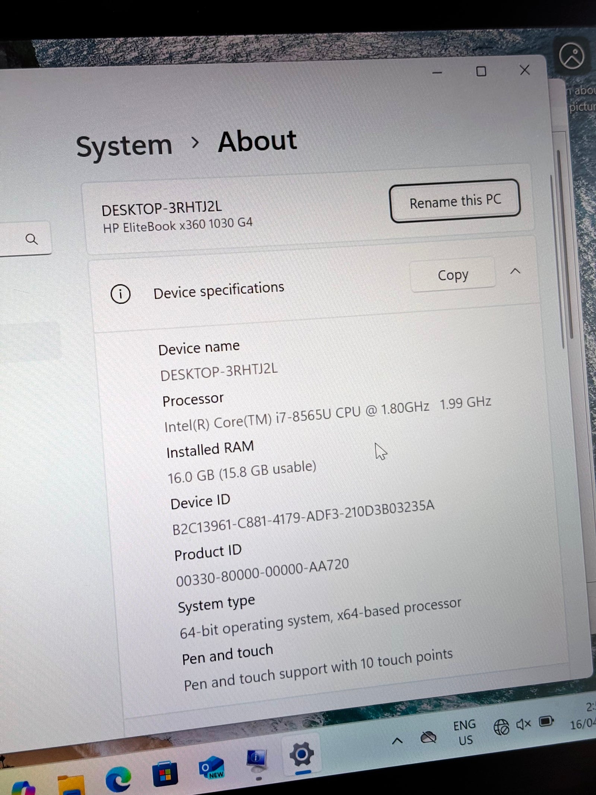This screenshot has height=795, width=596.
Task: Click the OneDrive cloud tray icon
Action: (428, 736)
